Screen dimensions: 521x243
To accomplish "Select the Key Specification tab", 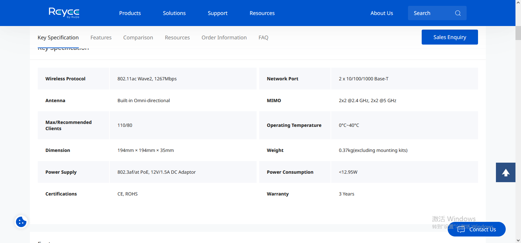I will 58,37.
